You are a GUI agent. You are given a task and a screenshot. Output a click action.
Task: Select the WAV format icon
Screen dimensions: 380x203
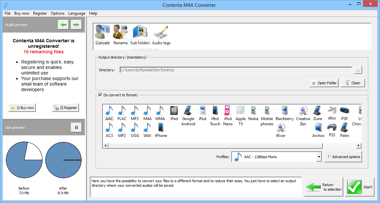click(x=147, y=130)
